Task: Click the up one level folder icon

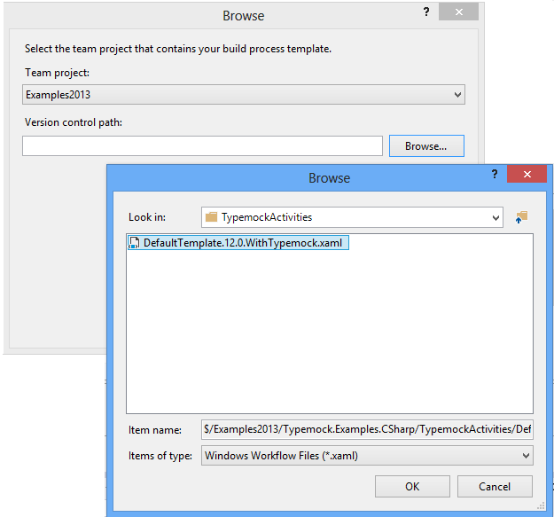Action: coord(521,216)
